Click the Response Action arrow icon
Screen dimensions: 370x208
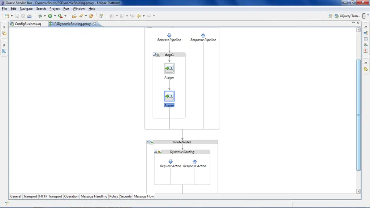195,161
